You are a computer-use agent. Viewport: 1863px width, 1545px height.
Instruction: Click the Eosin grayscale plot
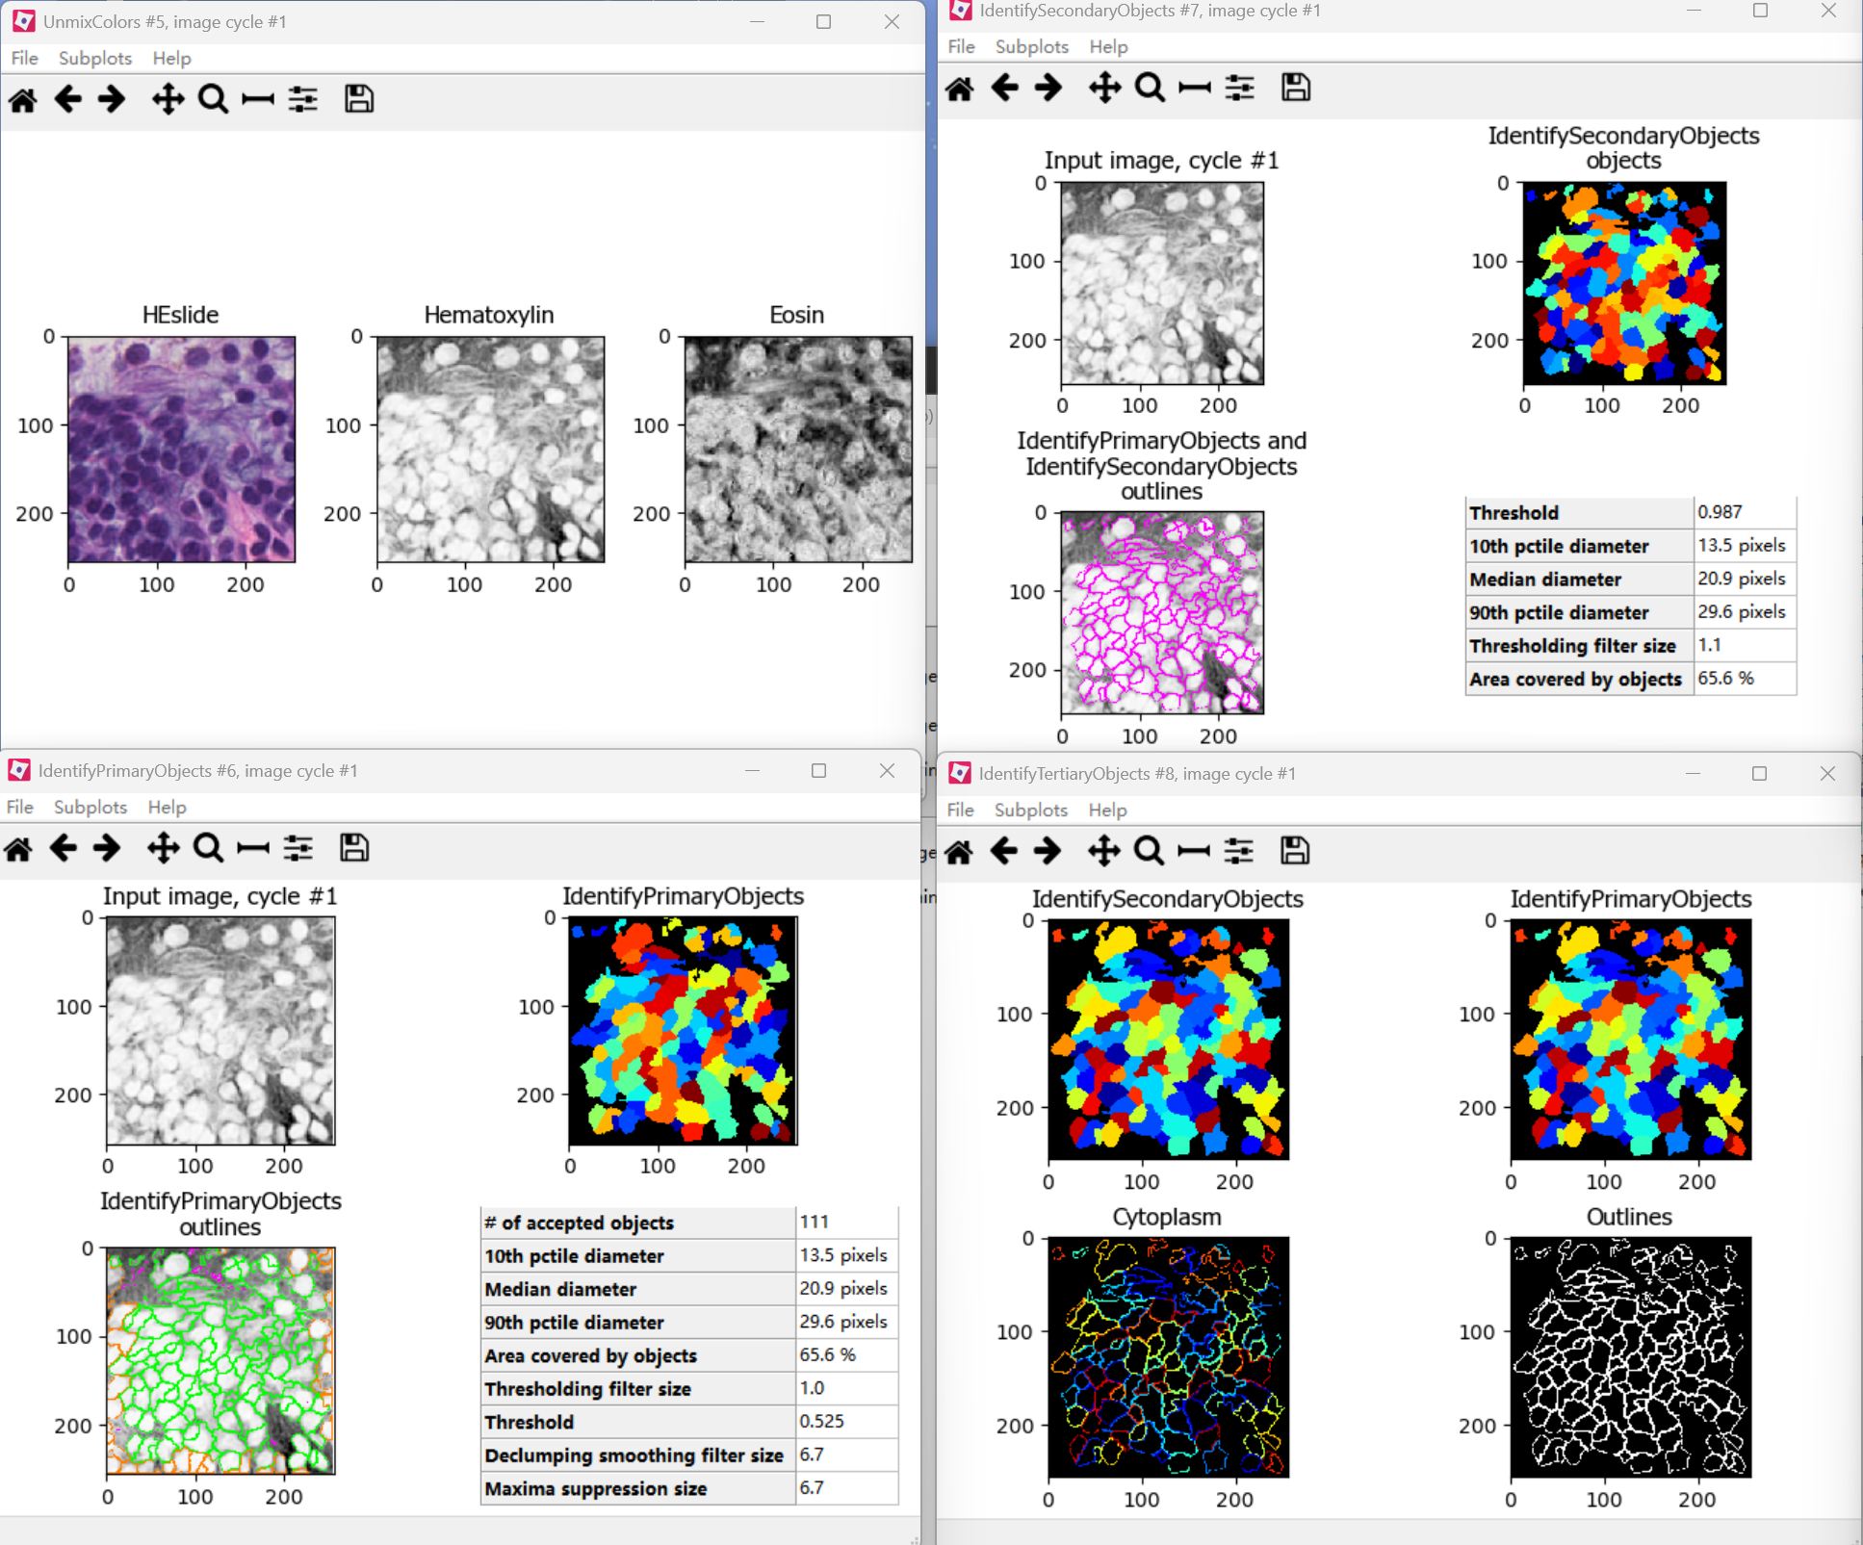click(x=798, y=450)
